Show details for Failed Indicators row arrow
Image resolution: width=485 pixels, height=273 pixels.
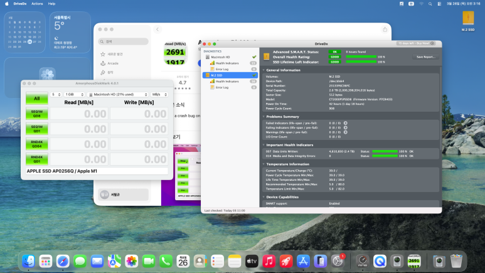346,123
